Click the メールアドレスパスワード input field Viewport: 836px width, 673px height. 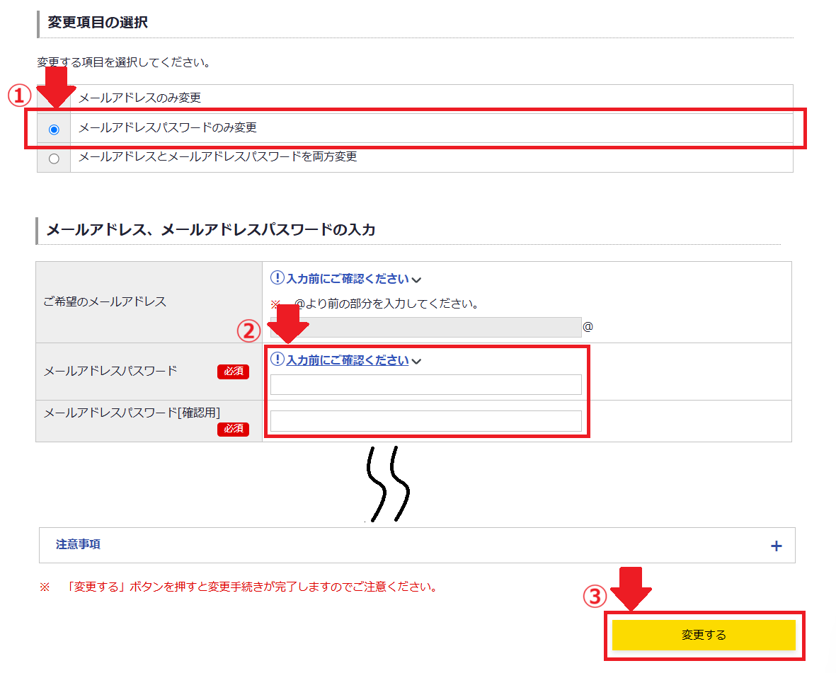pos(425,384)
